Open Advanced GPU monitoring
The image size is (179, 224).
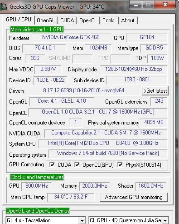[134, 197]
